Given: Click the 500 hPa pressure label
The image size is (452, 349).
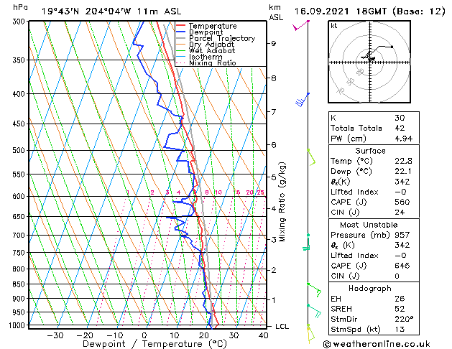Looking at the screenshot, I should (x=20, y=150).
